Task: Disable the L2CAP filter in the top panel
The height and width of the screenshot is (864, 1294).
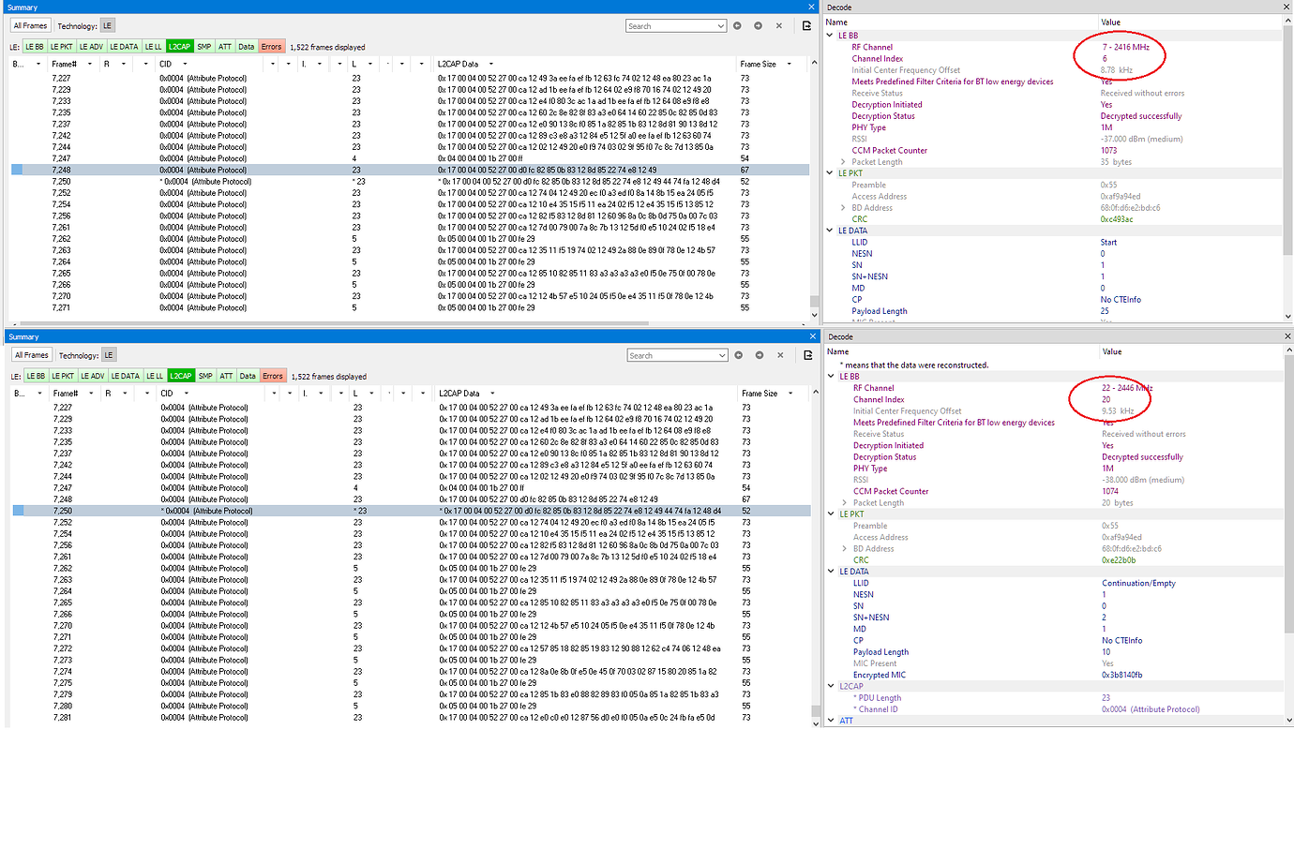Action: (178, 46)
